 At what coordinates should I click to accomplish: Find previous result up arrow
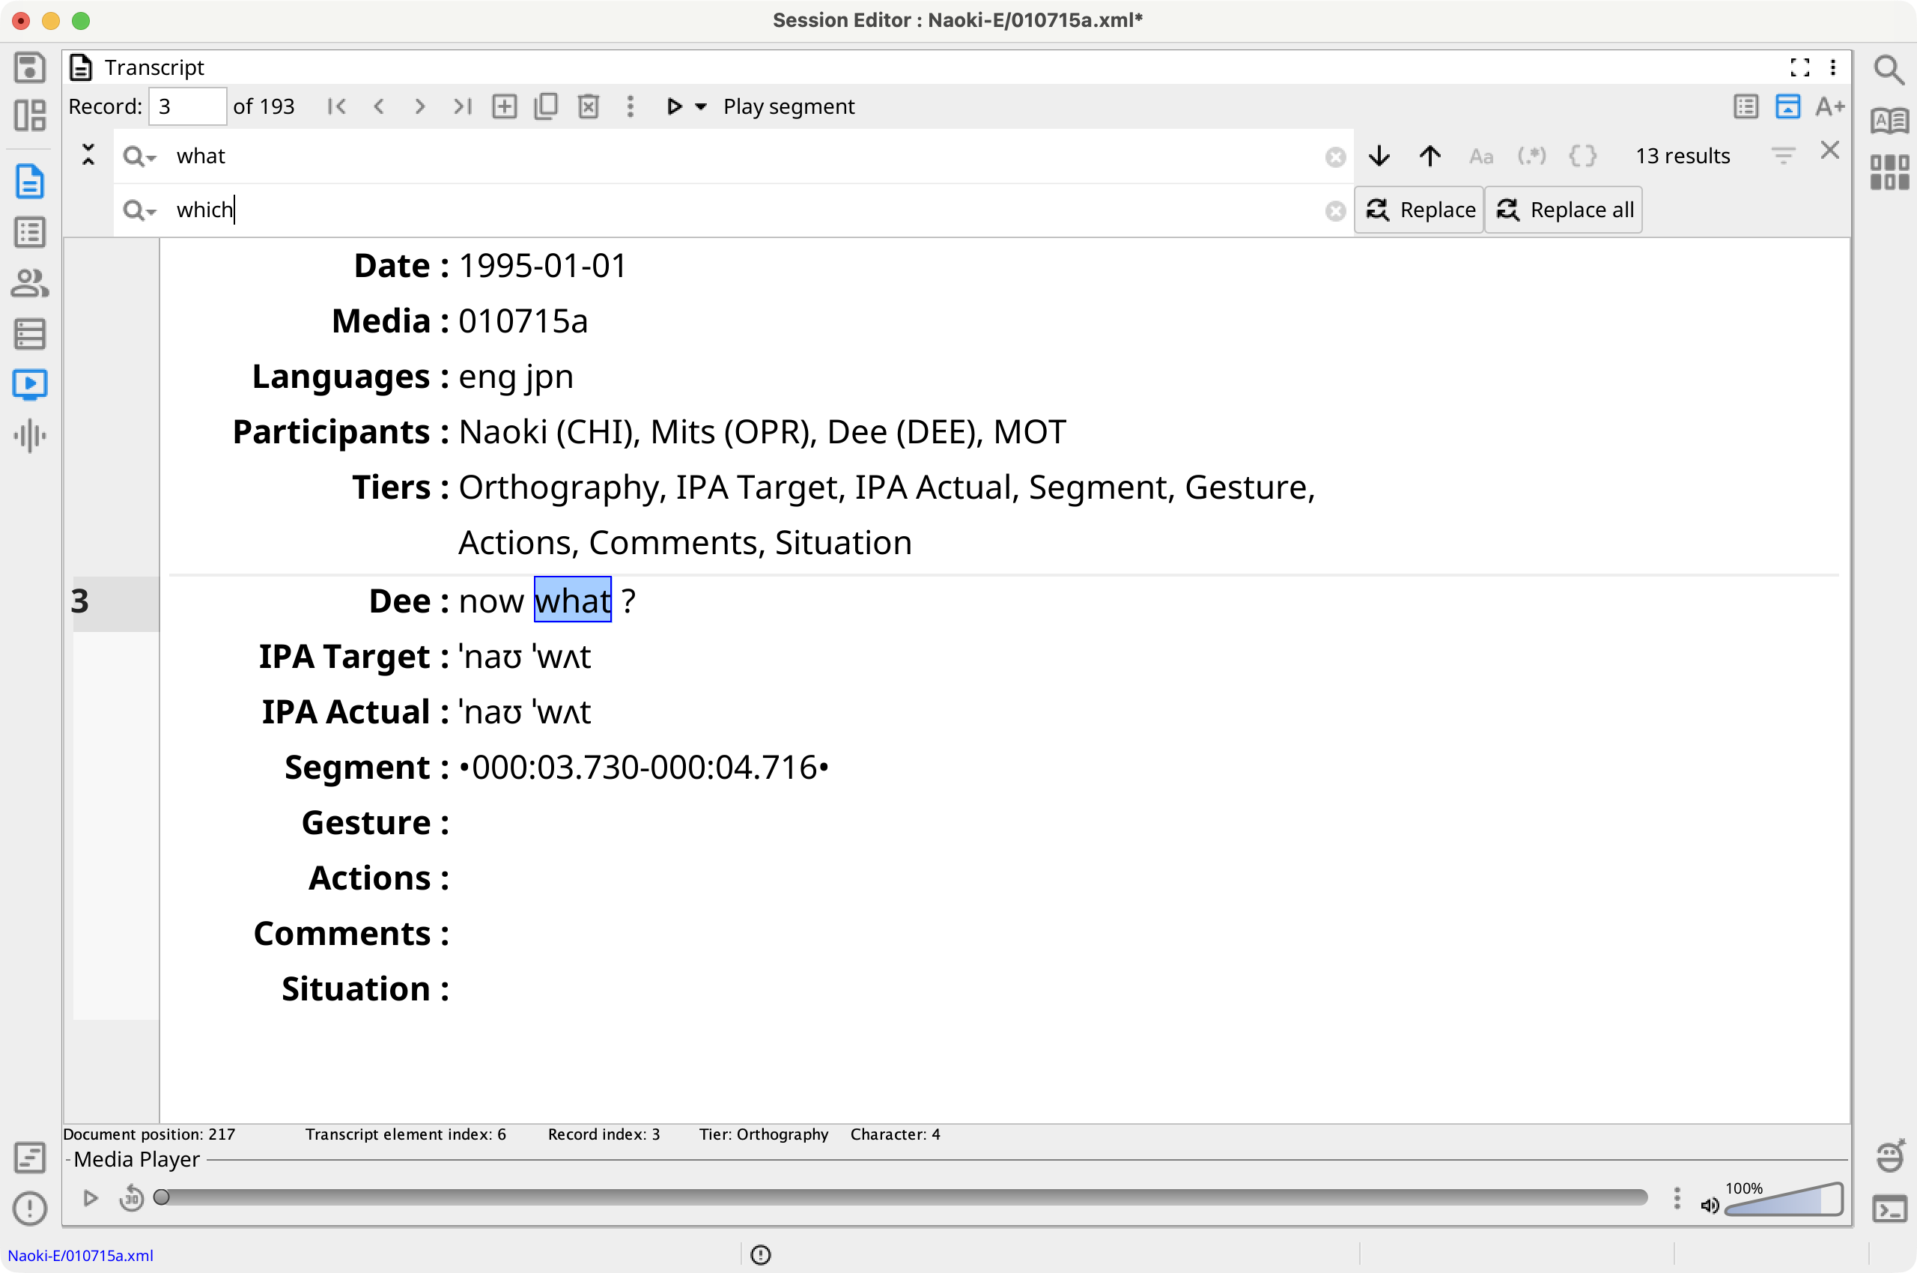click(1430, 156)
